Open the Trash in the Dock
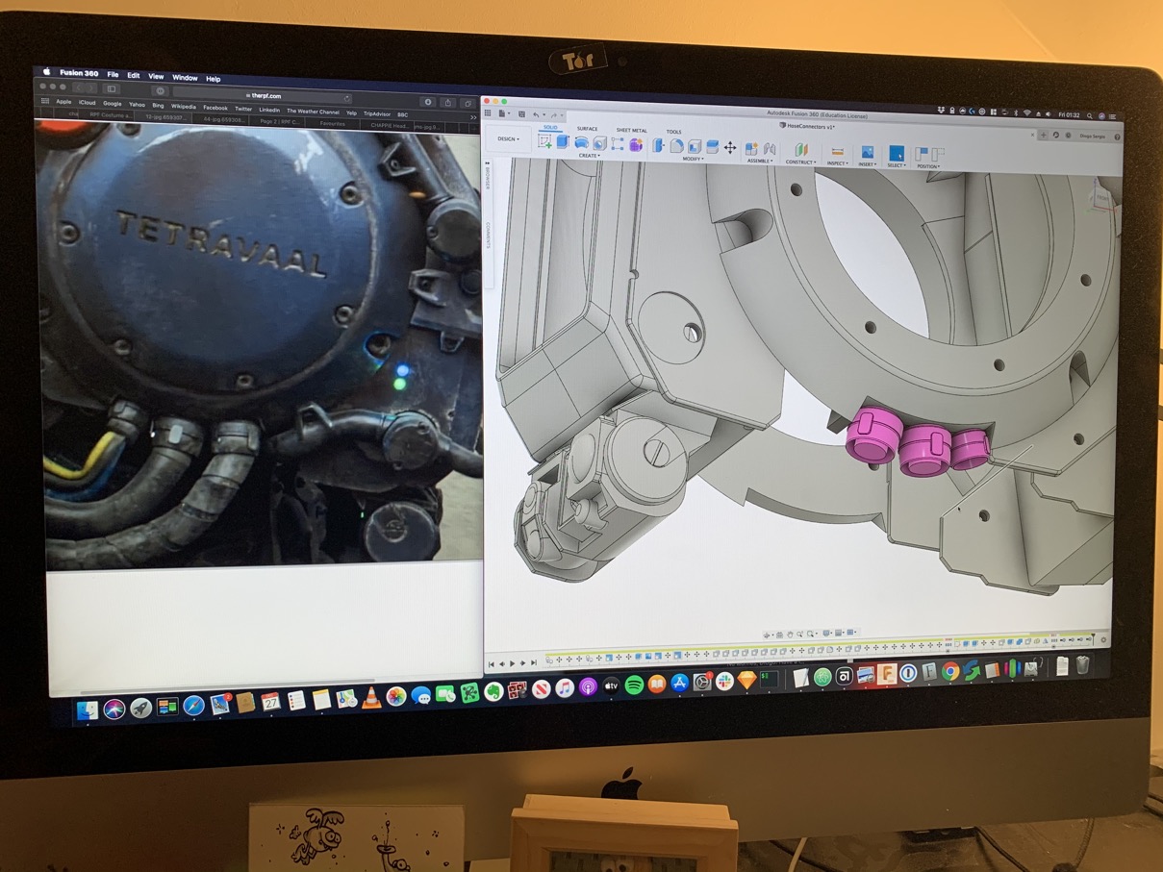Viewport: 1163px width, 872px height. pyautogui.click(x=1083, y=664)
